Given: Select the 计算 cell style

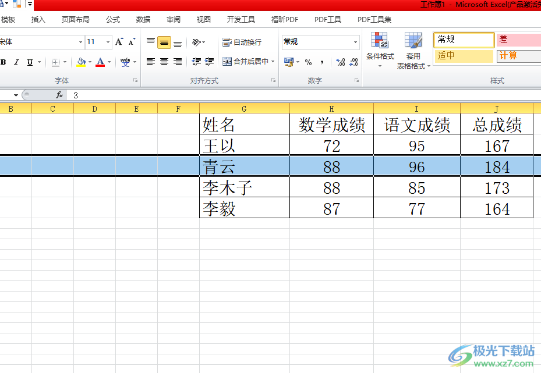Looking at the screenshot, I should coord(518,56).
